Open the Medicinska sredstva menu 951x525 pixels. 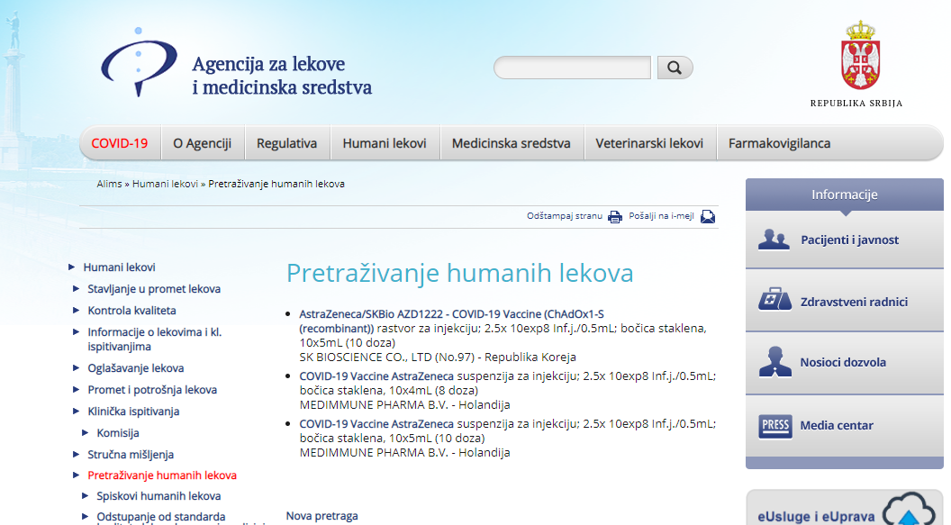coord(512,143)
